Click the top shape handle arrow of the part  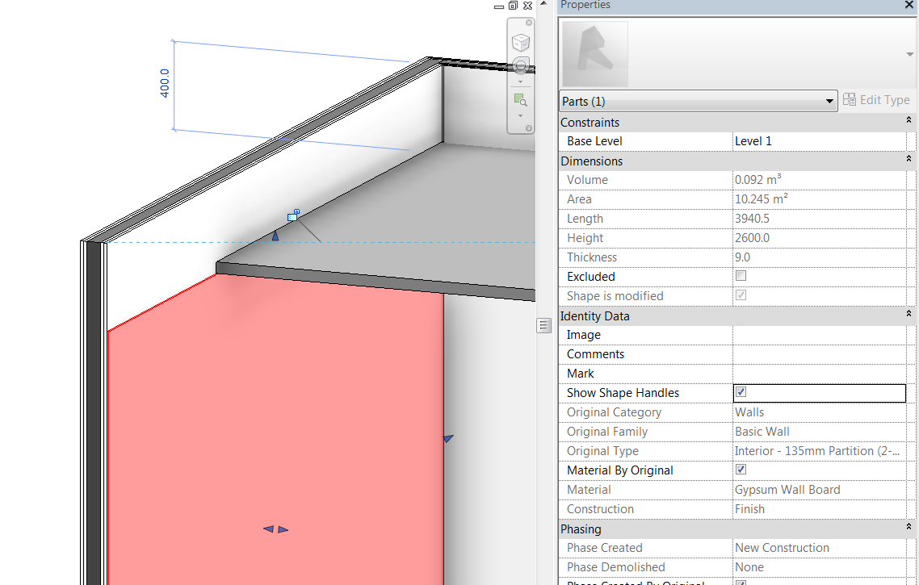275,236
